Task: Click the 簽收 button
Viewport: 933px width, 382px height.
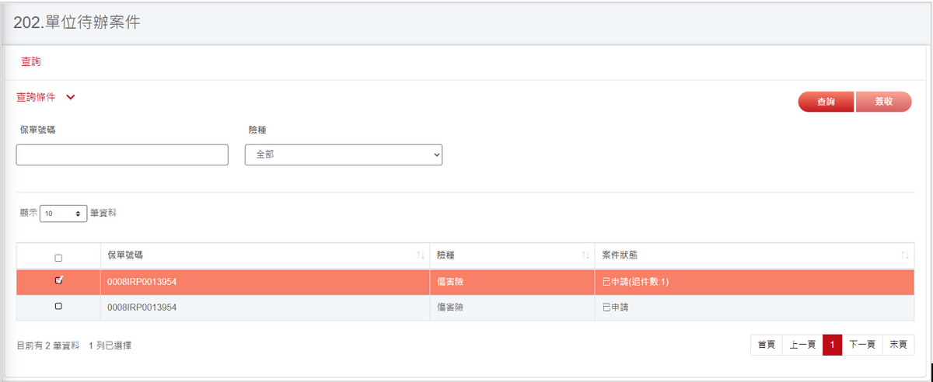Action: (883, 102)
